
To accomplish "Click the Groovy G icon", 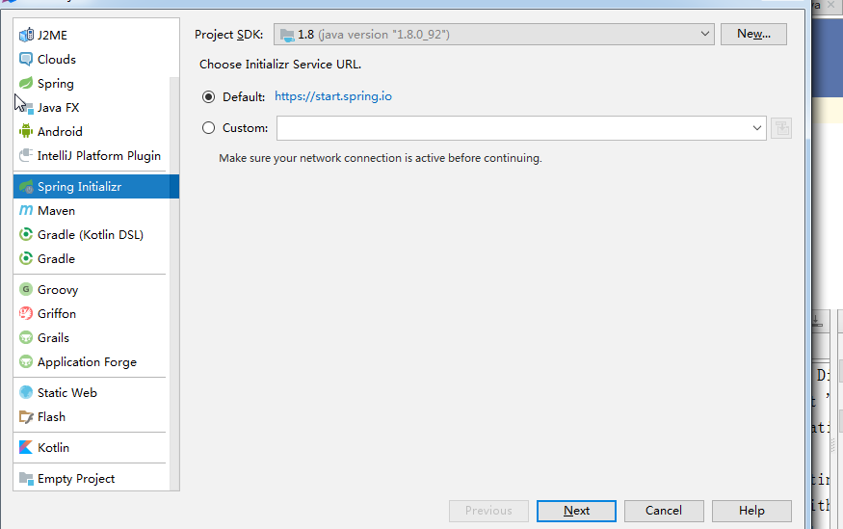I will click(x=26, y=289).
